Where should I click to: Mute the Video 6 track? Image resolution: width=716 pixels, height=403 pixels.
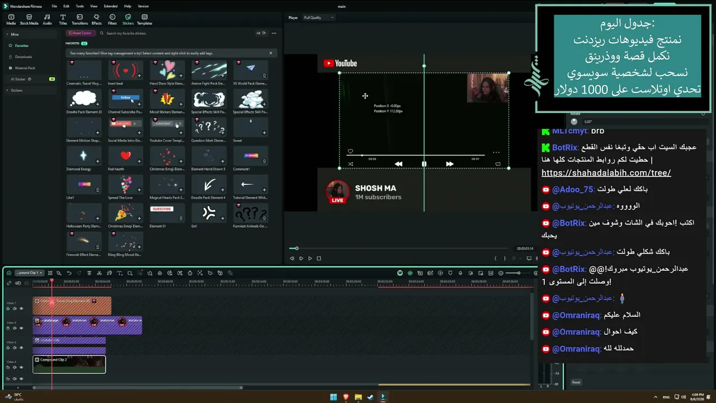(x=15, y=328)
